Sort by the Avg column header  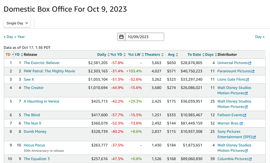point(171,55)
